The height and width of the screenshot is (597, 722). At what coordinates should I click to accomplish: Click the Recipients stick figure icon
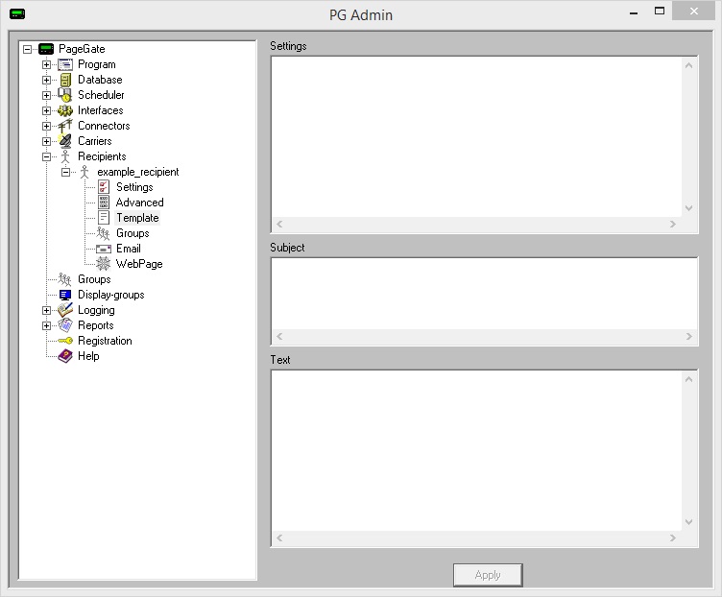coord(65,156)
